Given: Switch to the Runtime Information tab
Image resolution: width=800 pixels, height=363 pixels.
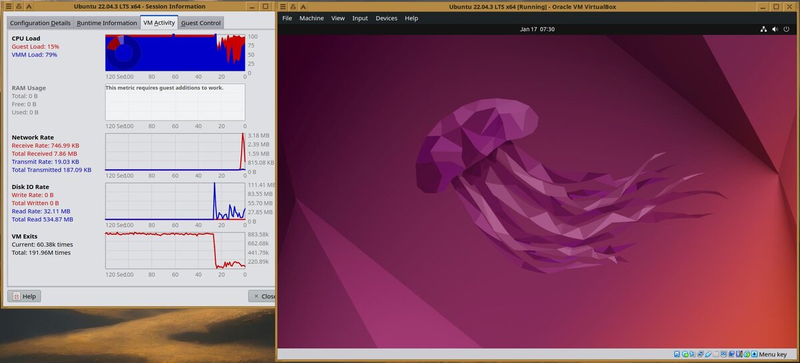Looking at the screenshot, I should coord(107,23).
